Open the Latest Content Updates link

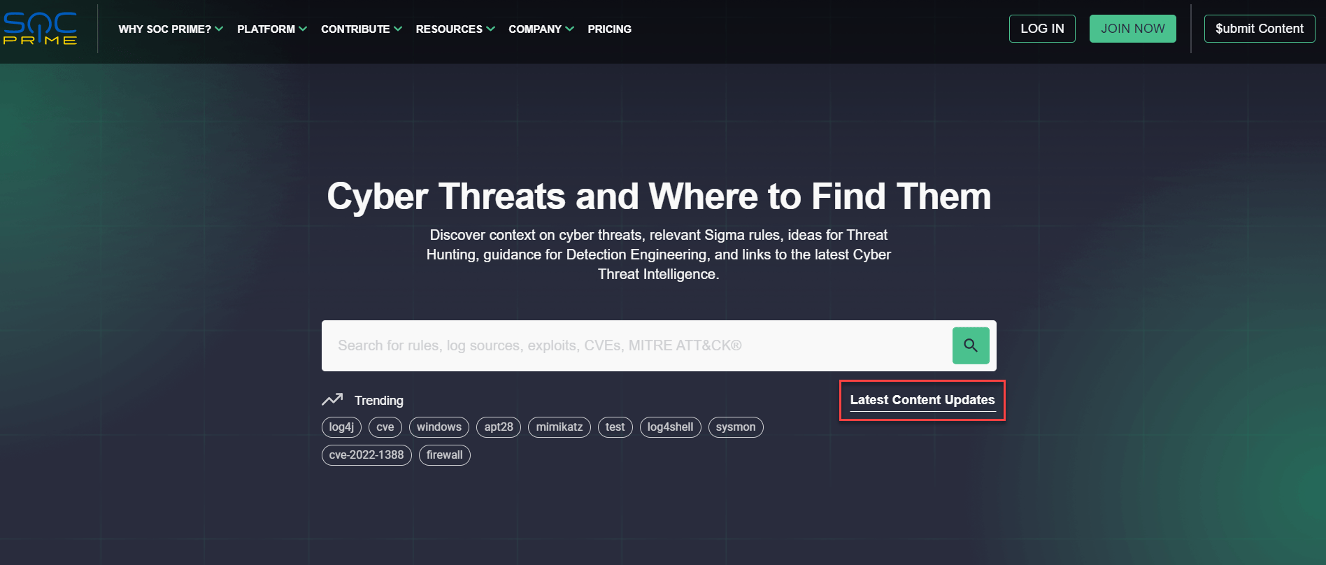pyautogui.click(x=922, y=400)
